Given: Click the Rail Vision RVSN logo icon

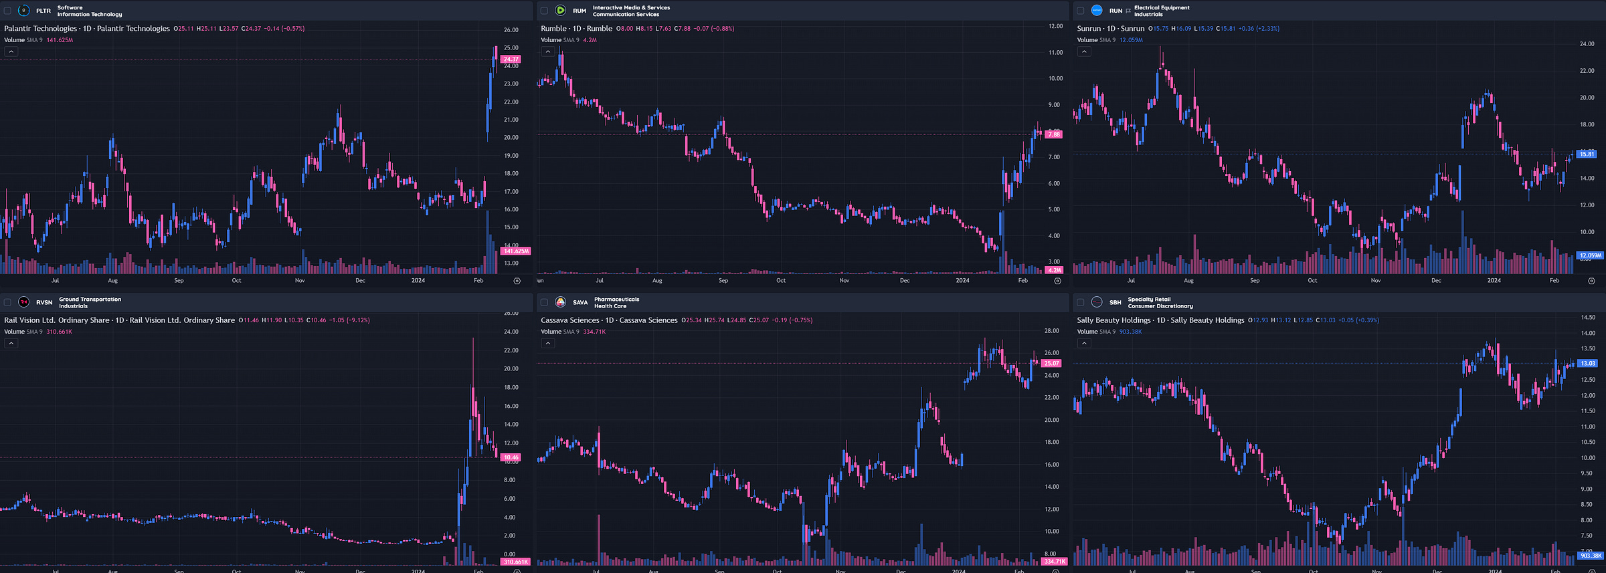Looking at the screenshot, I should pos(24,302).
